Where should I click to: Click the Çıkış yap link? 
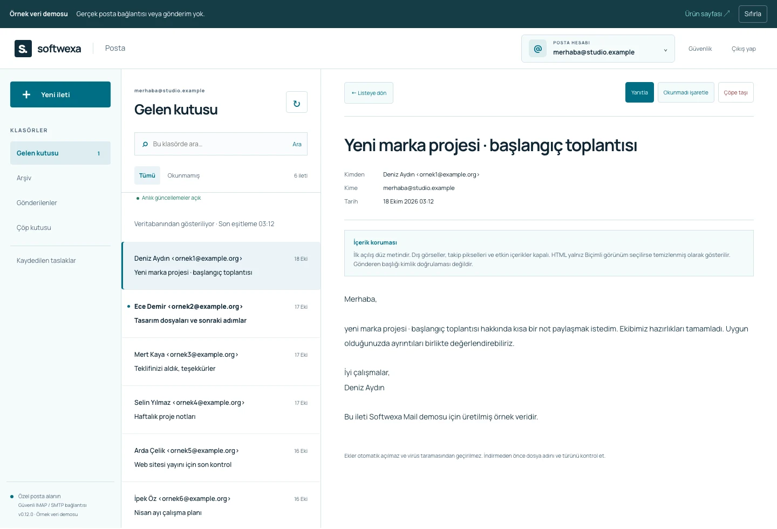pyautogui.click(x=744, y=49)
